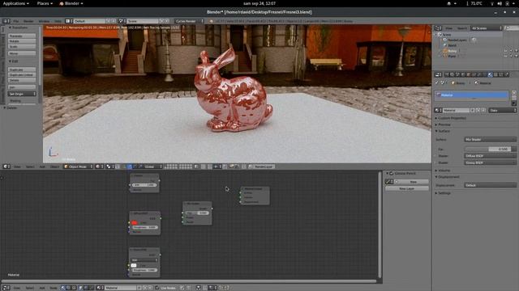
Task: Add new screen layout with plus button
Action: [108, 21]
